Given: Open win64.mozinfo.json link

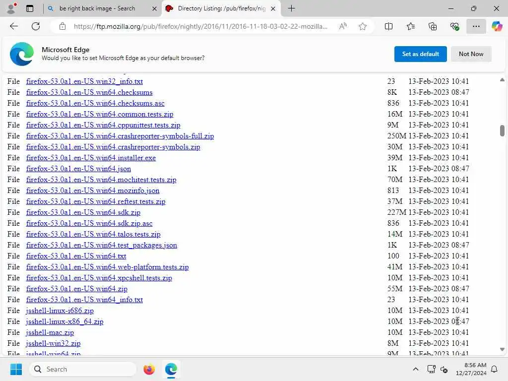Looking at the screenshot, I should tap(93, 190).
